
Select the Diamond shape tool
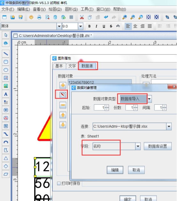(x=6, y=166)
